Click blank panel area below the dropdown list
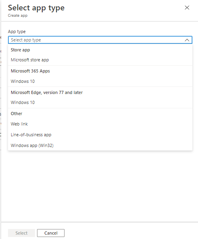Screen dimensions: 198x239 click(x=100, y=186)
